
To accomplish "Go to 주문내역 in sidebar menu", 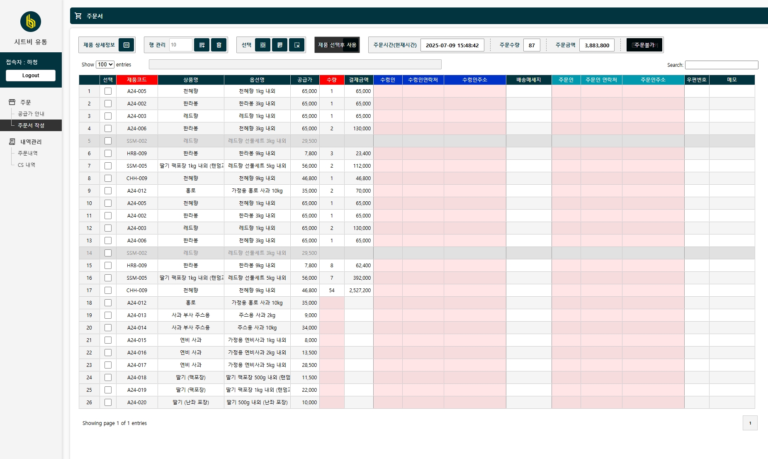I will [27, 153].
